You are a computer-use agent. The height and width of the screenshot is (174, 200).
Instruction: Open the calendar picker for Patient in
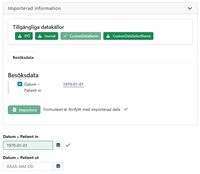point(58,145)
